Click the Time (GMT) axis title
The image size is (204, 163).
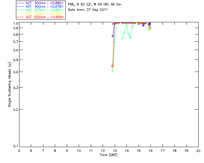point(108,155)
